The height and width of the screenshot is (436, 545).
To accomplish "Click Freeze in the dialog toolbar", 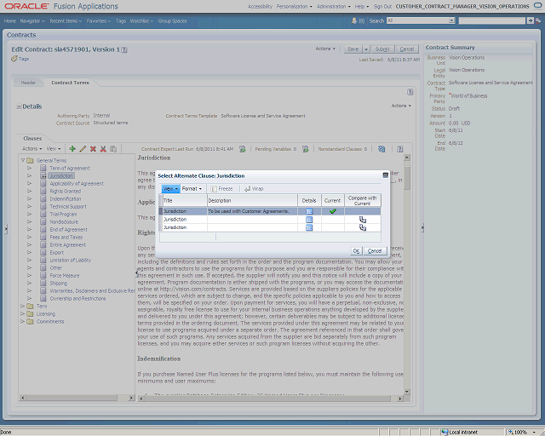I will tap(221, 189).
